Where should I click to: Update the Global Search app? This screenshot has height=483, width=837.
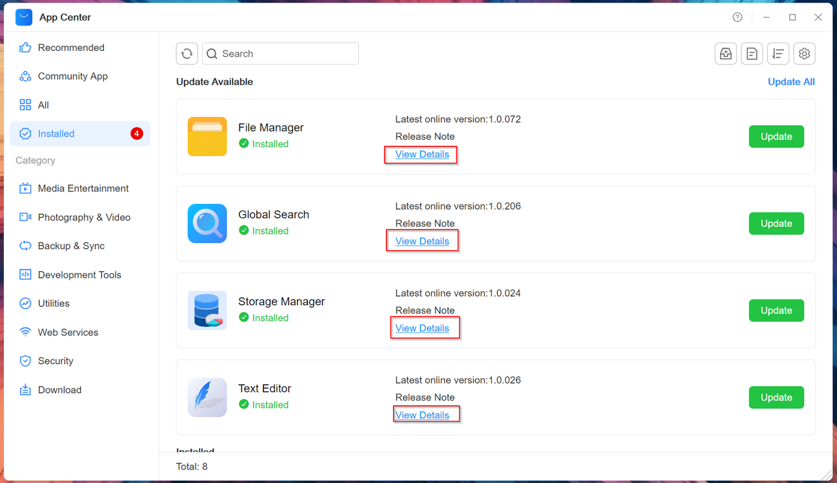tap(776, 224)
